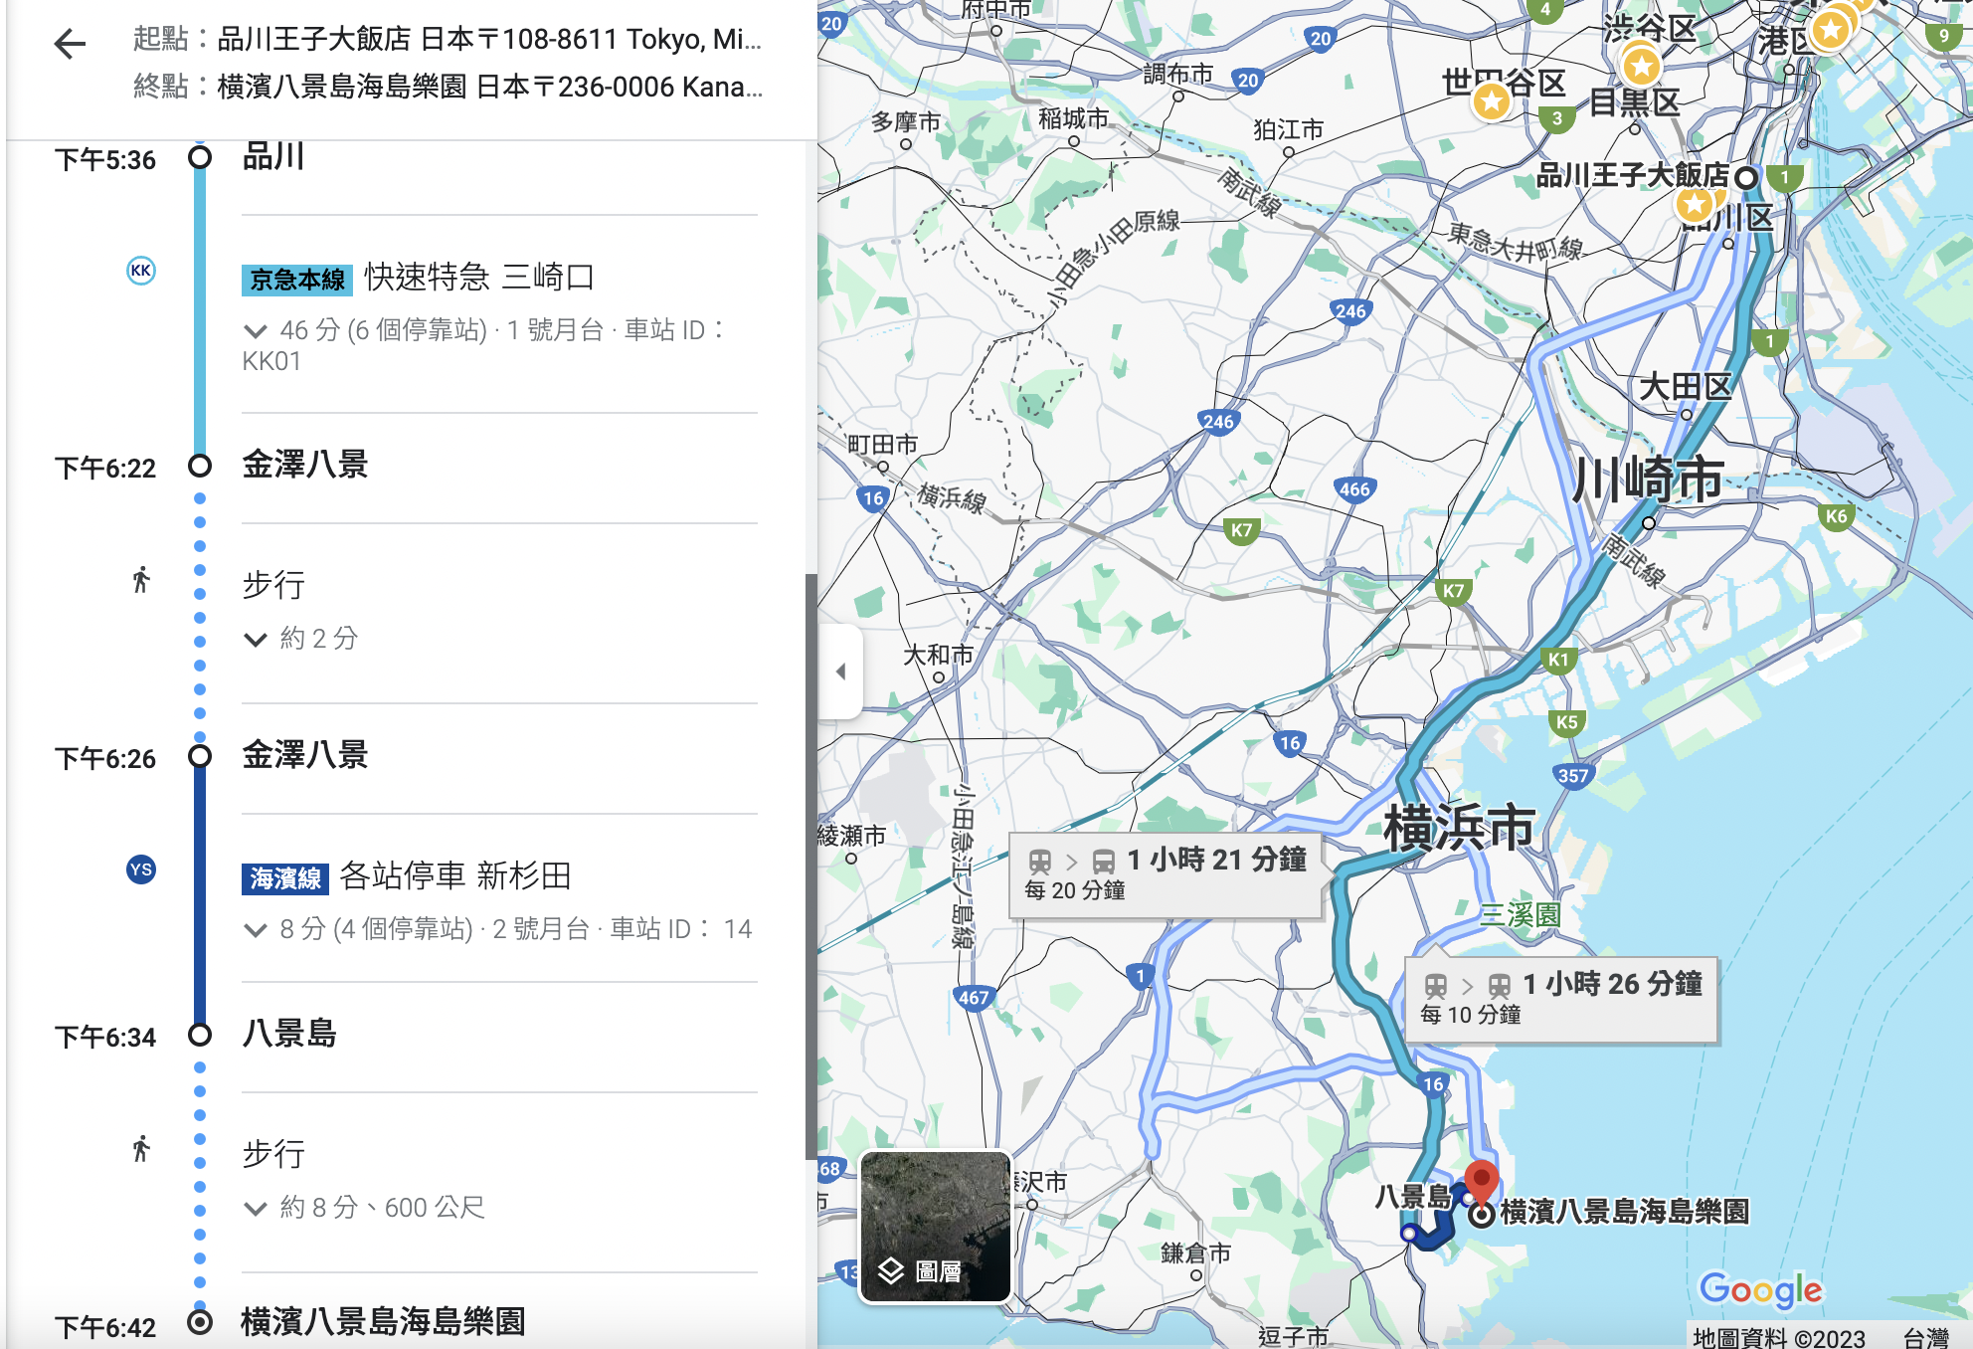Click the directions panel scrollbar

click(x=810, y=866)
